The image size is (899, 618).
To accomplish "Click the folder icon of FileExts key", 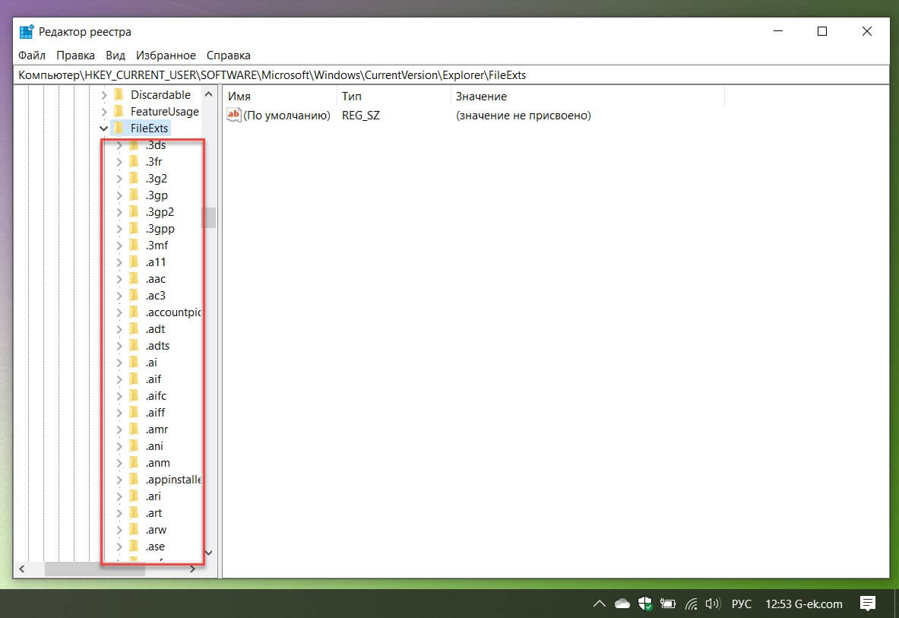I will 119,128.
